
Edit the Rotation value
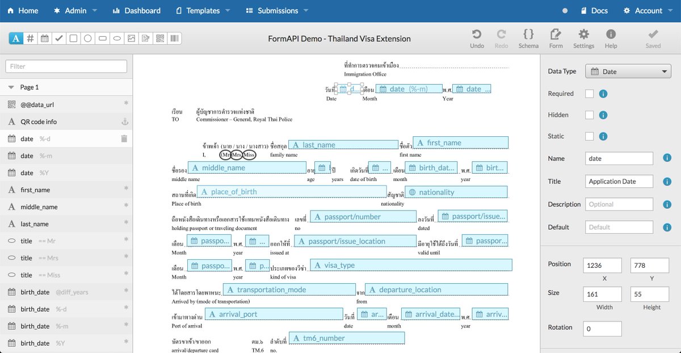[602, 329]
